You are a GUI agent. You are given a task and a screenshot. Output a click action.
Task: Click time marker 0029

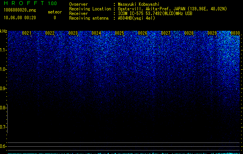coord(212,33)
